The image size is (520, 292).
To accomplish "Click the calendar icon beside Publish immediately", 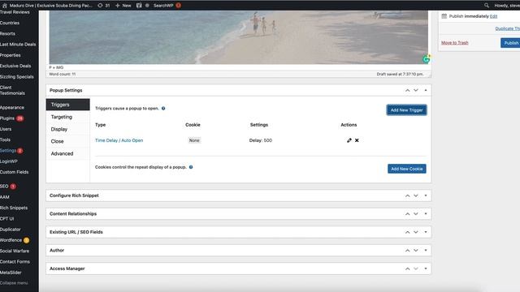I will point(444,16).
